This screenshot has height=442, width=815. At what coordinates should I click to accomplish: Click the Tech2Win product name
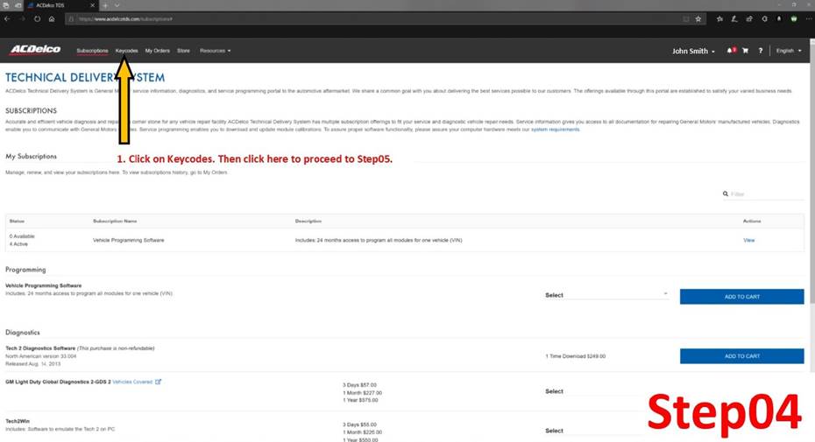coord(18,421)
